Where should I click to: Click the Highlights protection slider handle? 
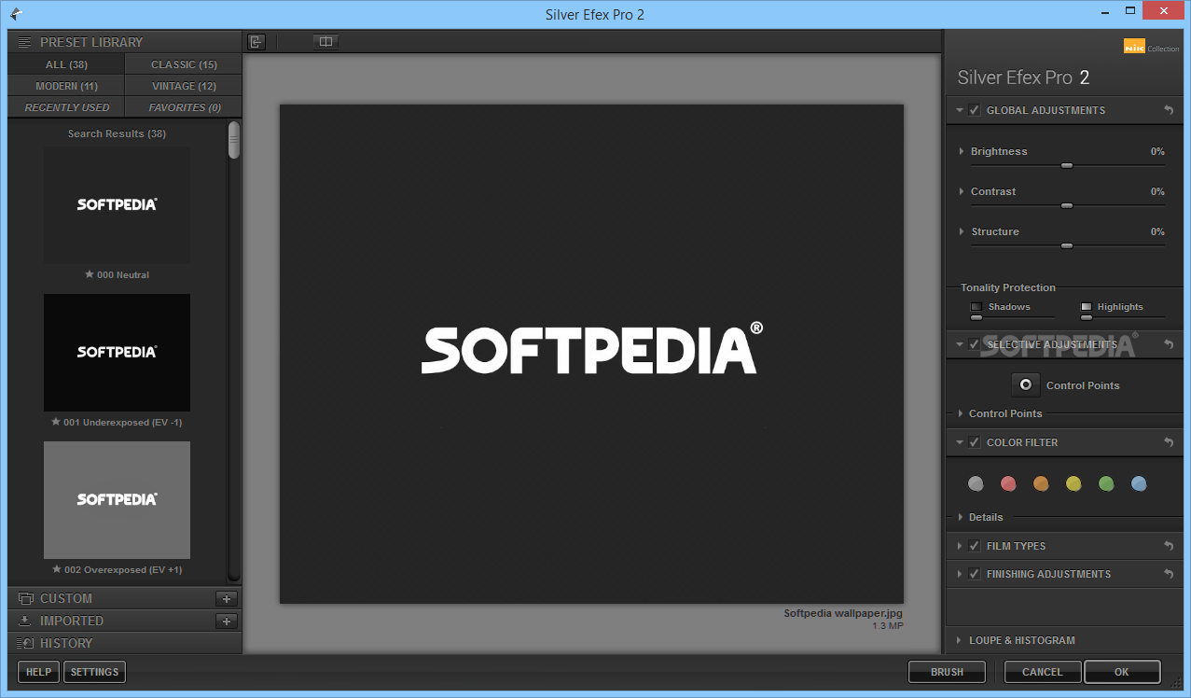1087,318
